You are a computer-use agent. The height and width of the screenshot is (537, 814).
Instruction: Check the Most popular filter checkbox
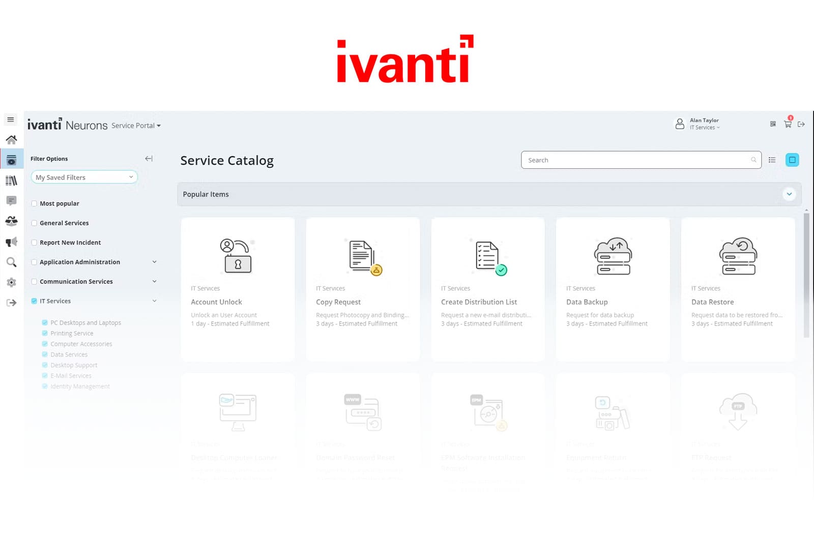point(34,203)
